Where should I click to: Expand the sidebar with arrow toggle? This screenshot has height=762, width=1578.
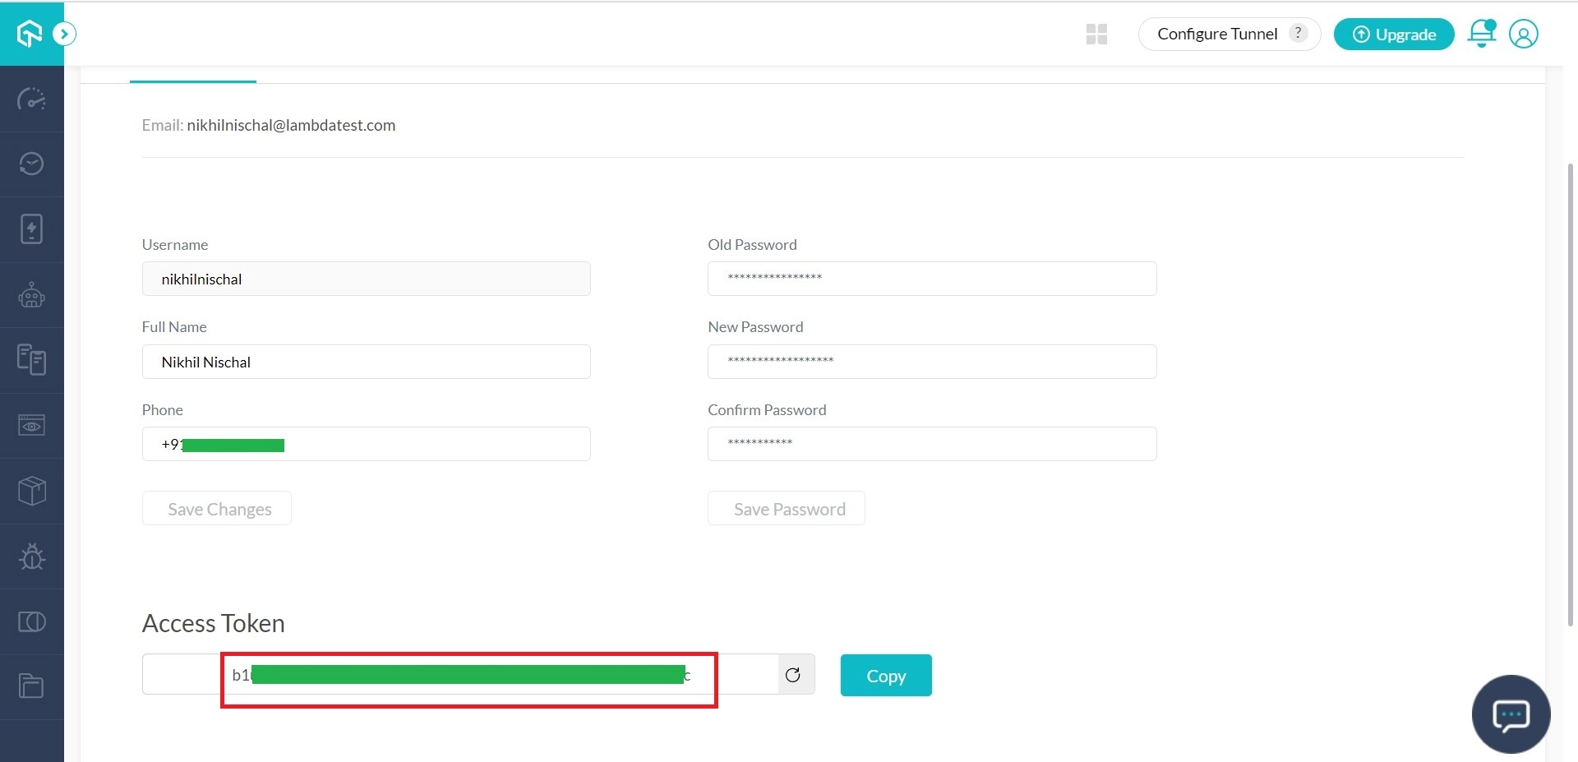[x=64, y=34]
